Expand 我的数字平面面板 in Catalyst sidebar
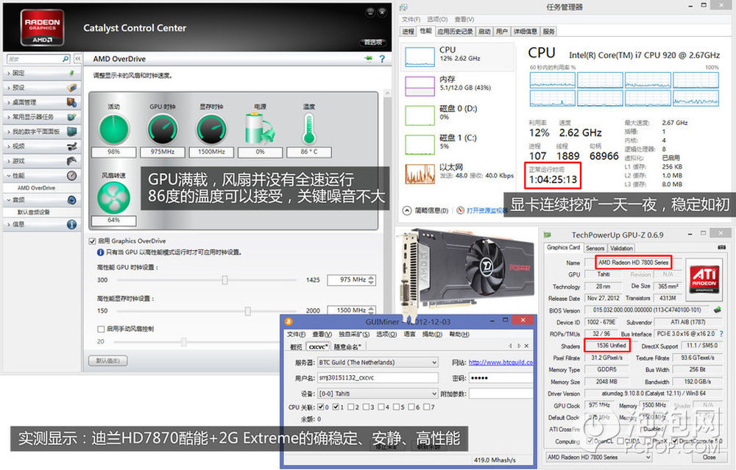Screen dimensions: 736x470 (41, 132)
